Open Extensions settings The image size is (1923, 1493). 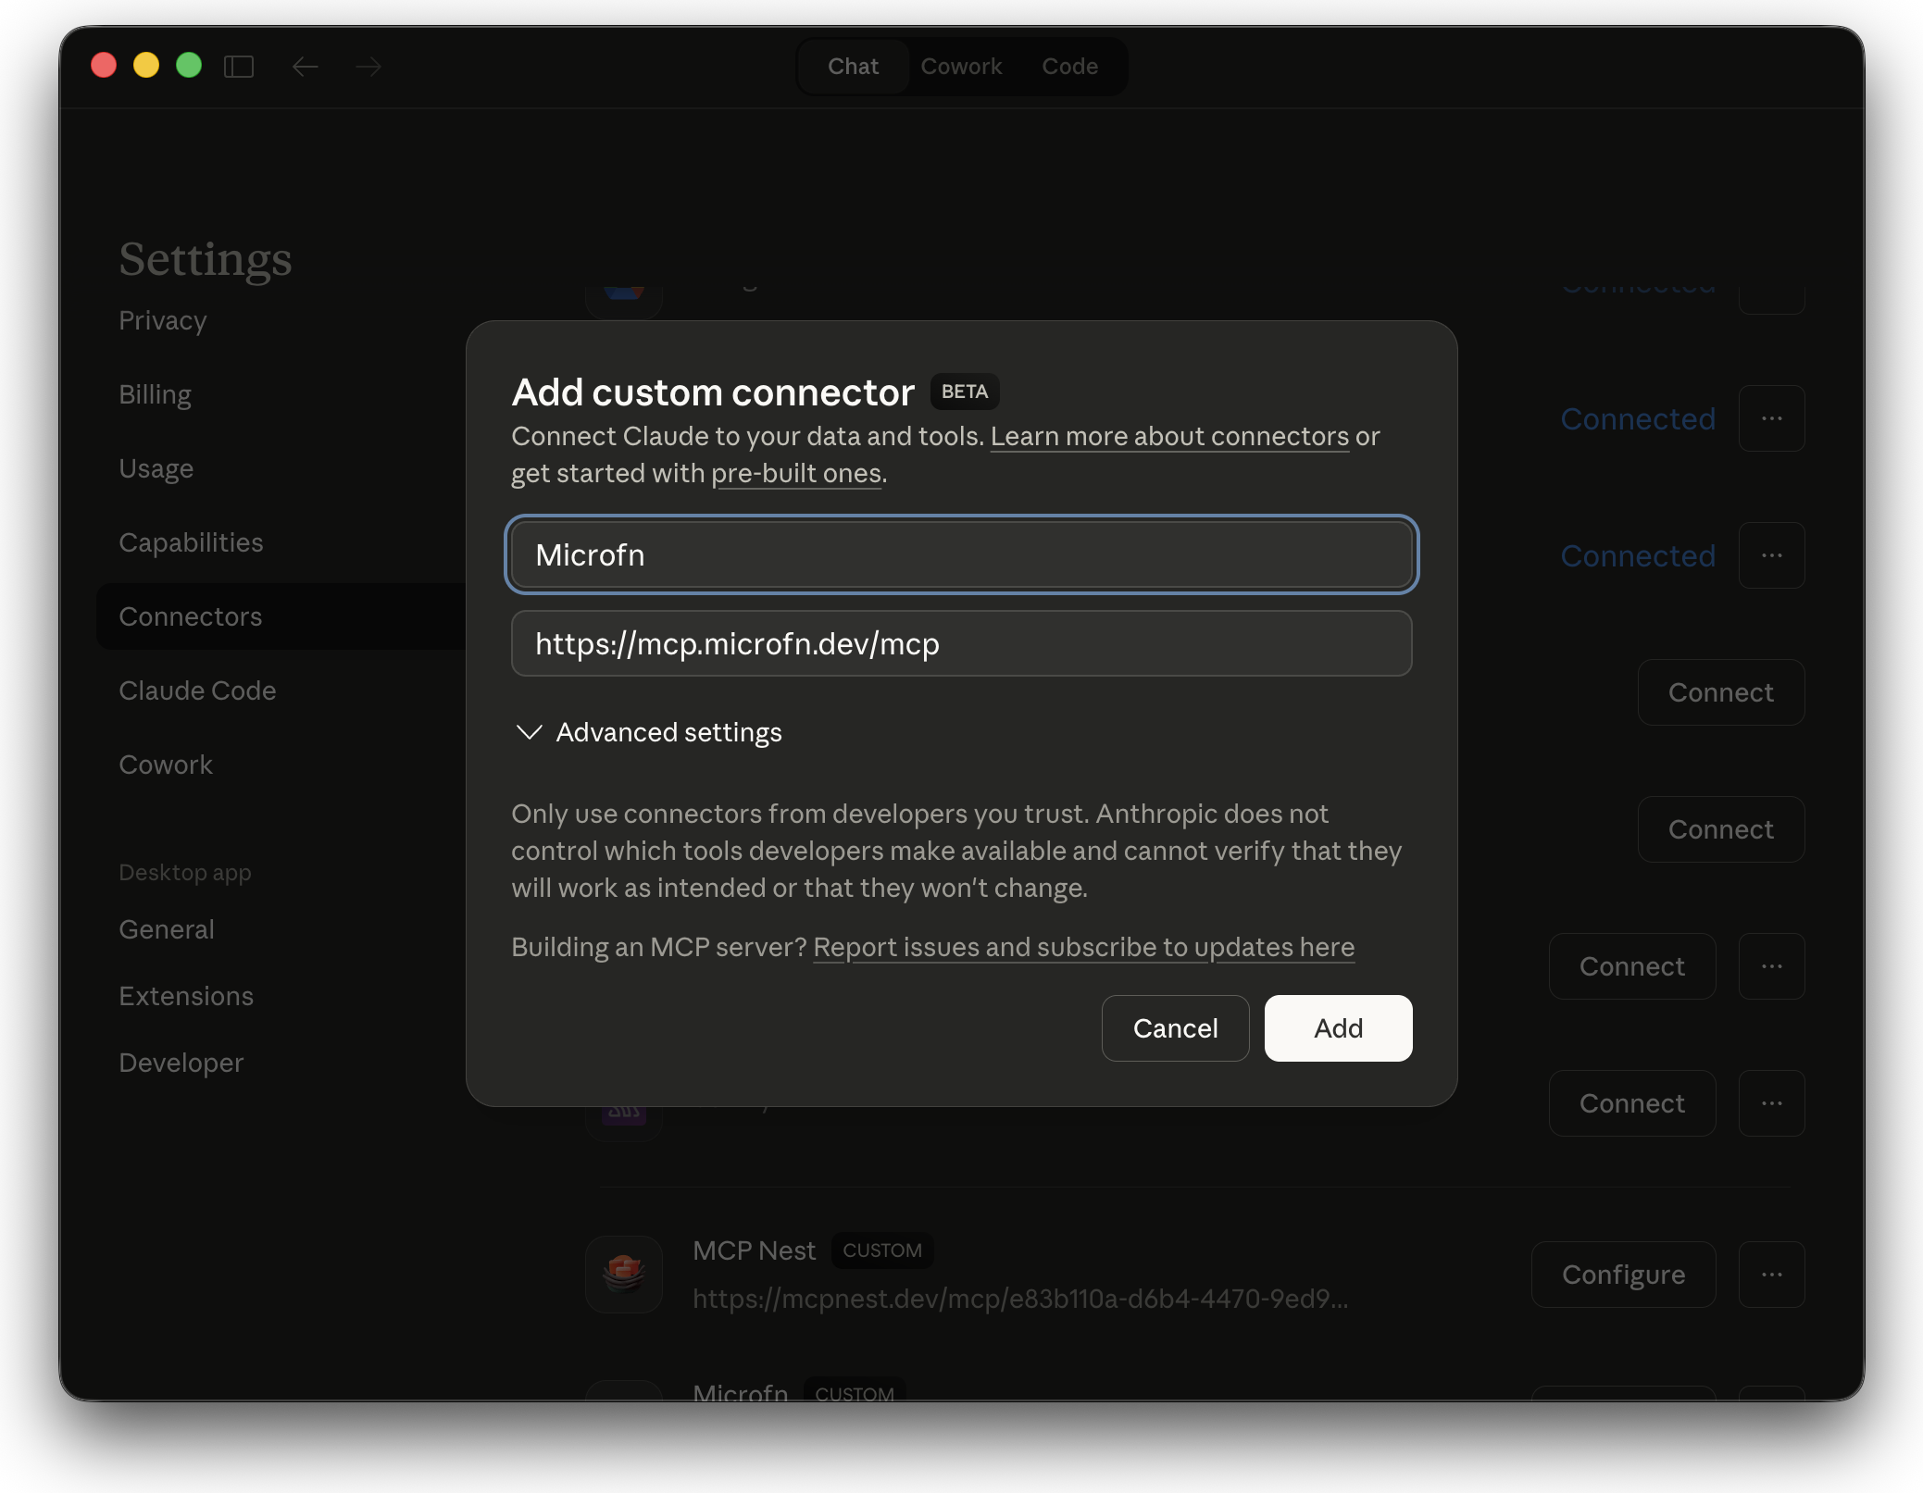click(186, 996)
